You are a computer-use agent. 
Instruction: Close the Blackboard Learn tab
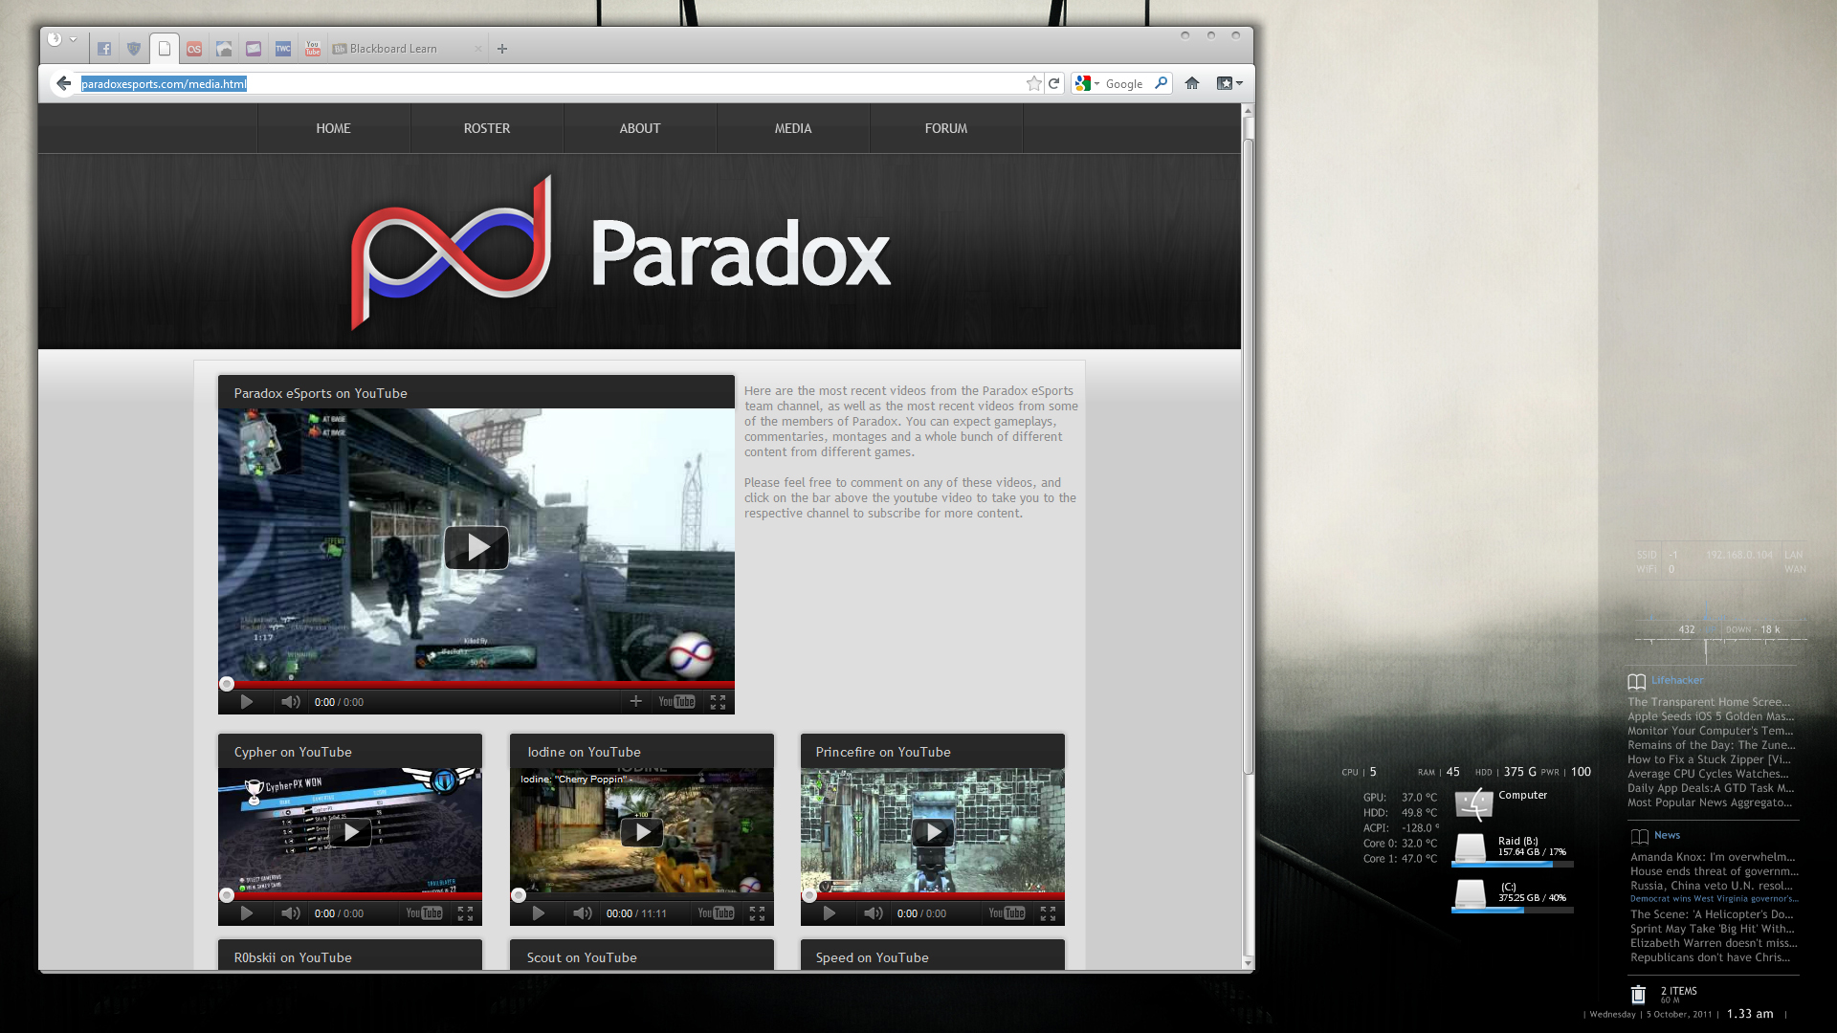(x=478, y=49)
